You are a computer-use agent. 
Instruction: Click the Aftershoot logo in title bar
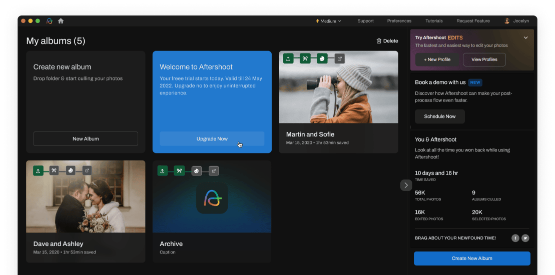(50, 21)
